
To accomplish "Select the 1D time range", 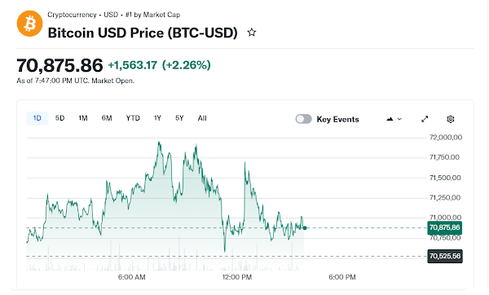I will point(37,118).
